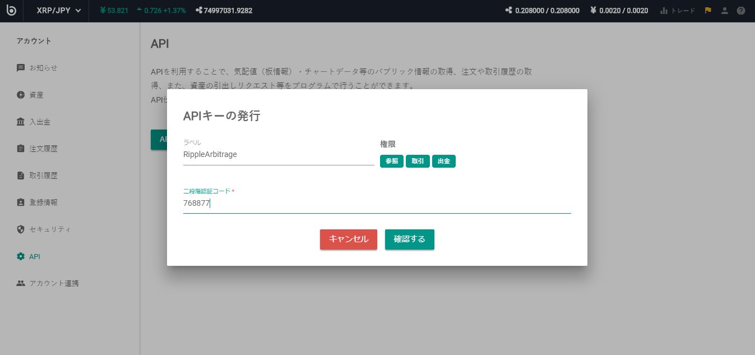This screenshot has width=755, height=355.
Task: Click the bitbank logo in the top bar
Action: (x=12, y=10)
